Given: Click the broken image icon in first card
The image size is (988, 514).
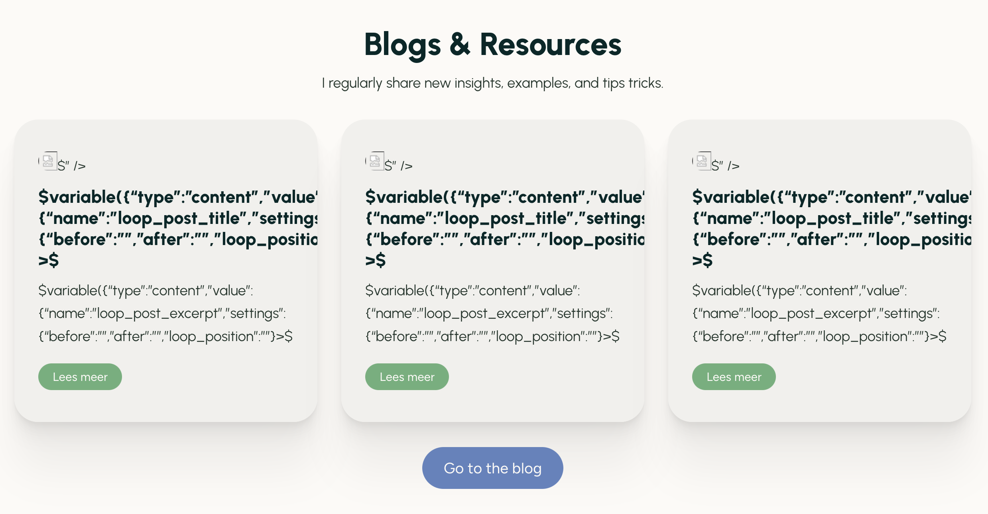Looking at the screenshot, I should 48,161.
